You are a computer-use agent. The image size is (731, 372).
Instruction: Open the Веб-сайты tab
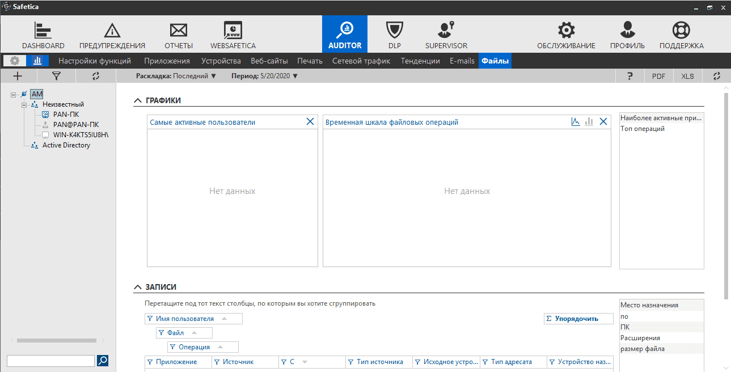pyautogui.click(x=269, y=61)
